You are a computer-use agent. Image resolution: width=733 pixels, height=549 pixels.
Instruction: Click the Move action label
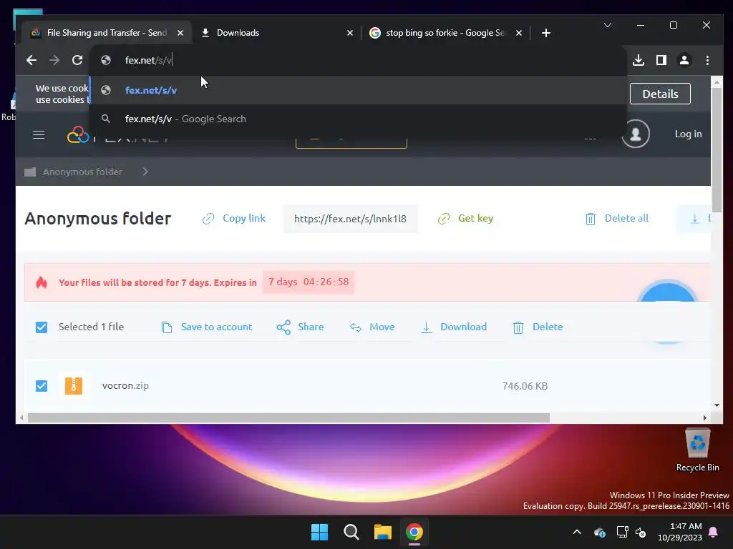pyautogui.click(x=382, y=327)
